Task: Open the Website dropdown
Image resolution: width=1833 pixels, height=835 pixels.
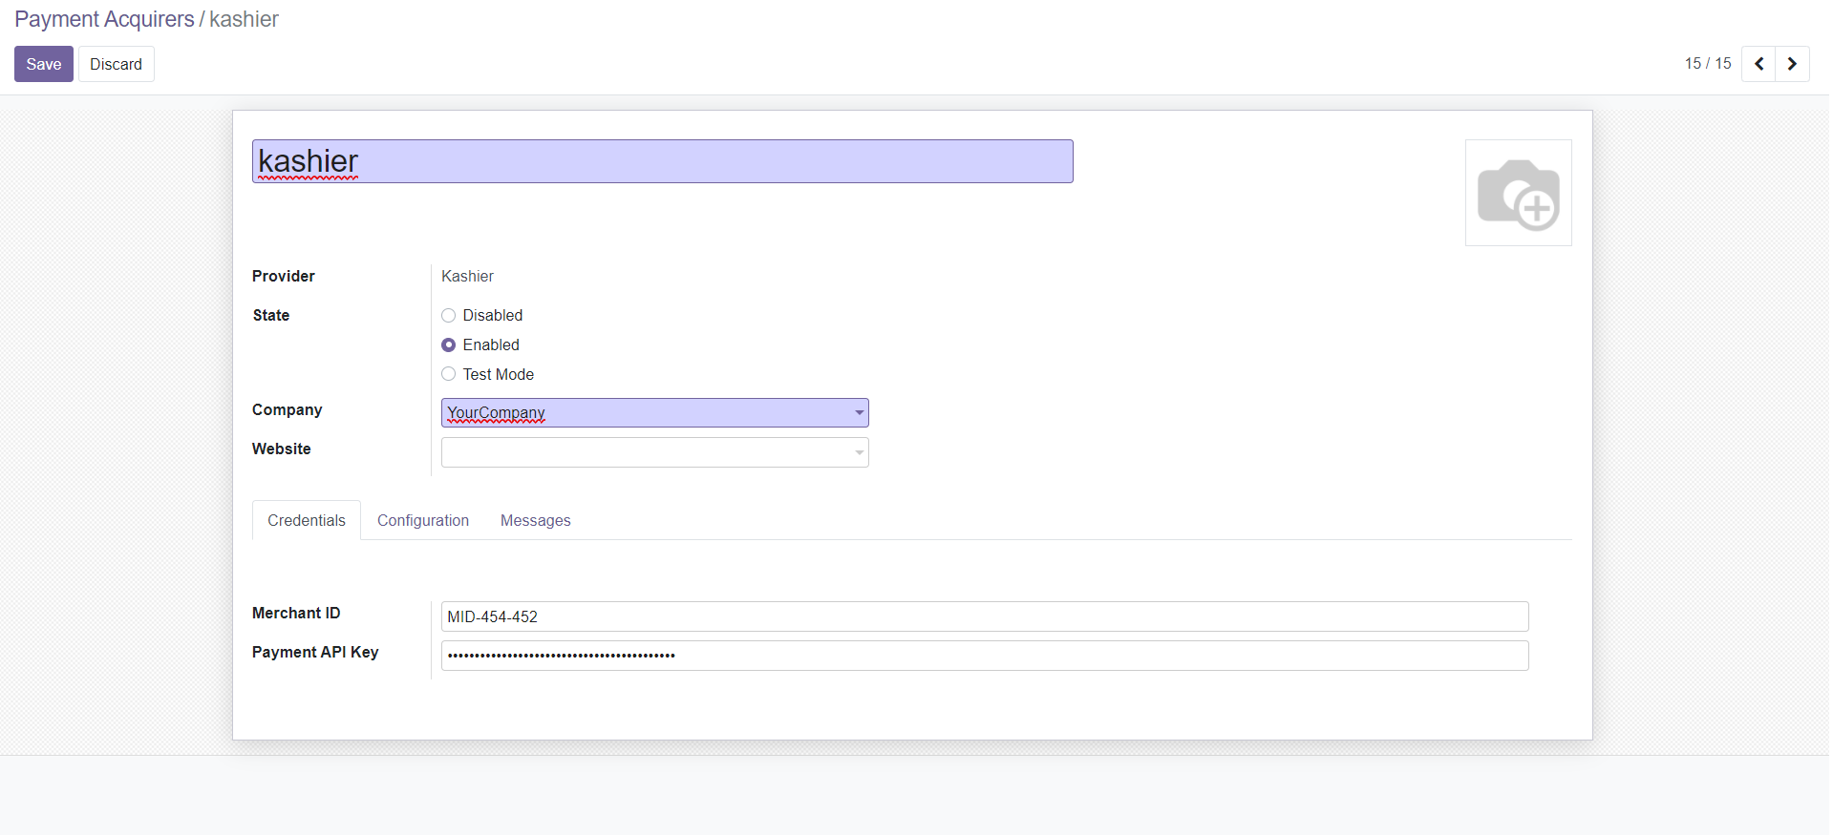Action: click(x=654, y=452)
